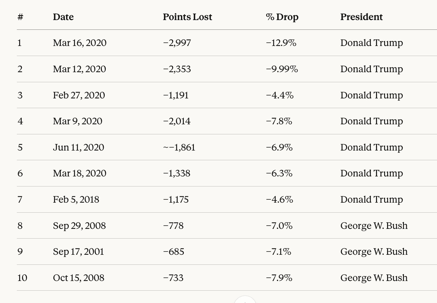Viewport: 437px width, 303px height.
Task: Select the Mar 18, 2020 date cell
Action: point(80,173)
